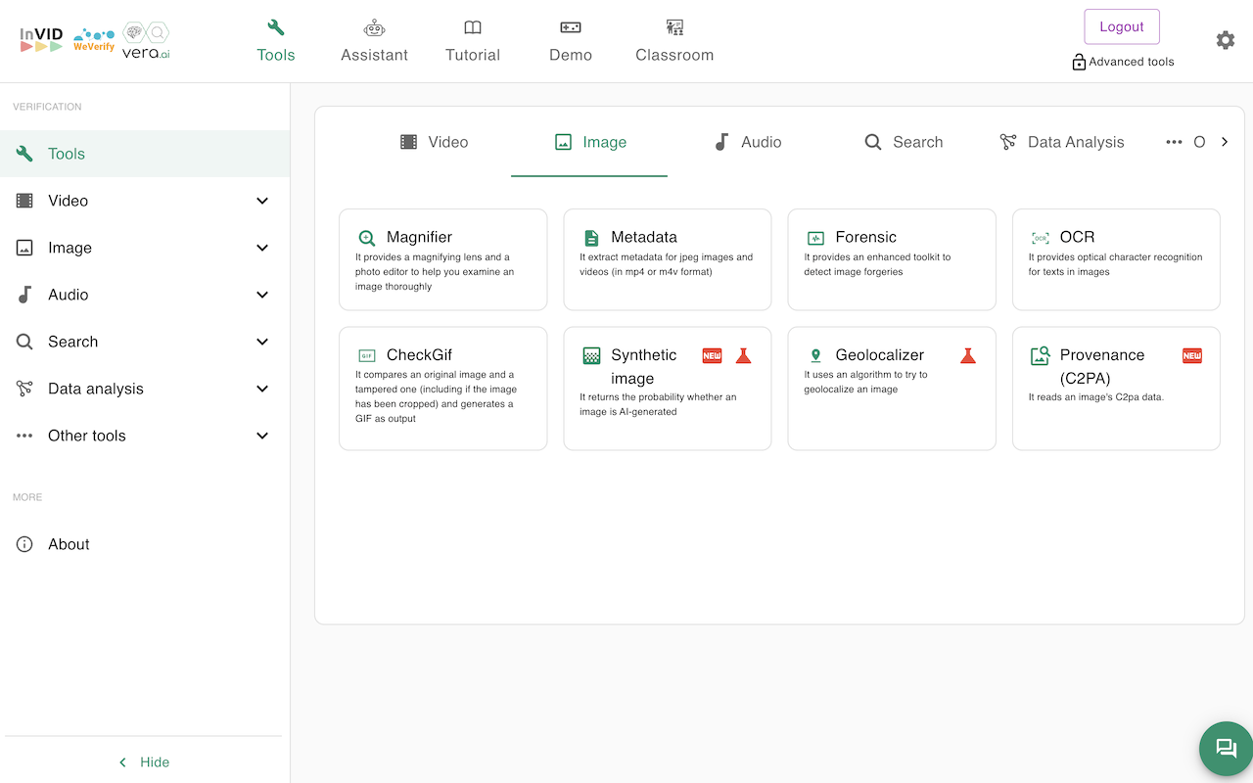Click the Hide label at sidebar bottom

[x=155, y=762]
